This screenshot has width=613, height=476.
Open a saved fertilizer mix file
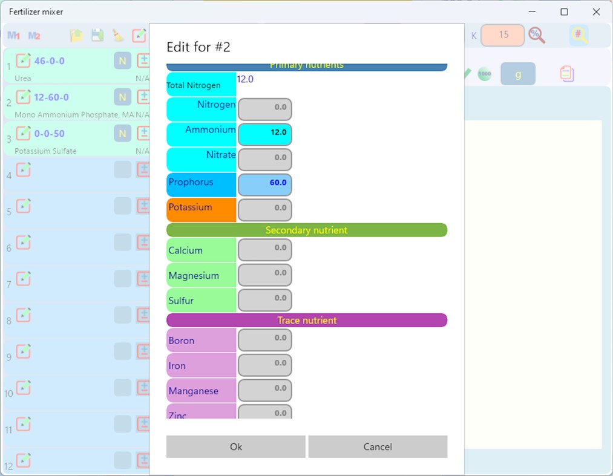76,35
